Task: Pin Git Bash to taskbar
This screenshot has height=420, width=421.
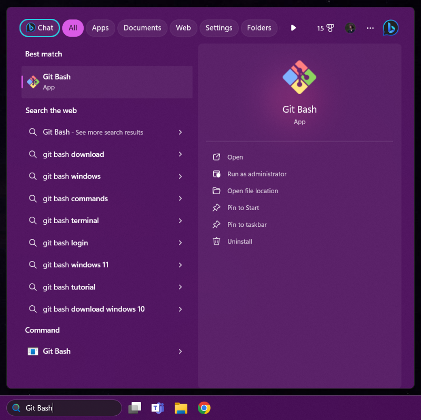Action: [247, 225]
